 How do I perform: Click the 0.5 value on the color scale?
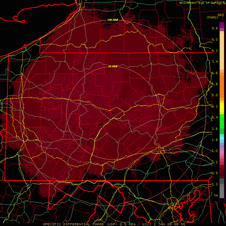(x=215, y=173)
